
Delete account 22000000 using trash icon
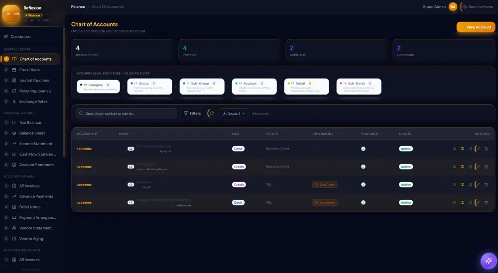(x=486, y=167)
